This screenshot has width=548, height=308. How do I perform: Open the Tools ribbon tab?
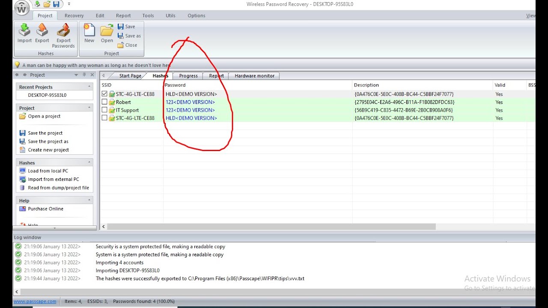pos(148,15)
